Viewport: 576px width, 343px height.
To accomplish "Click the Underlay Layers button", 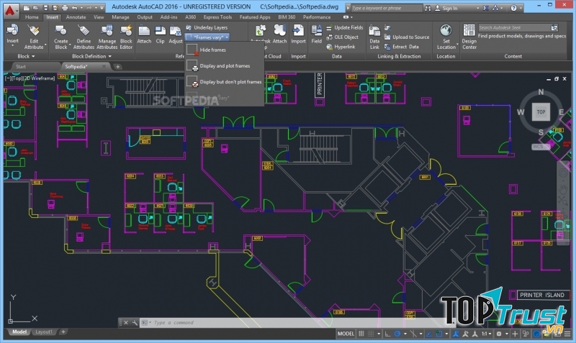I will pos(207,27).
